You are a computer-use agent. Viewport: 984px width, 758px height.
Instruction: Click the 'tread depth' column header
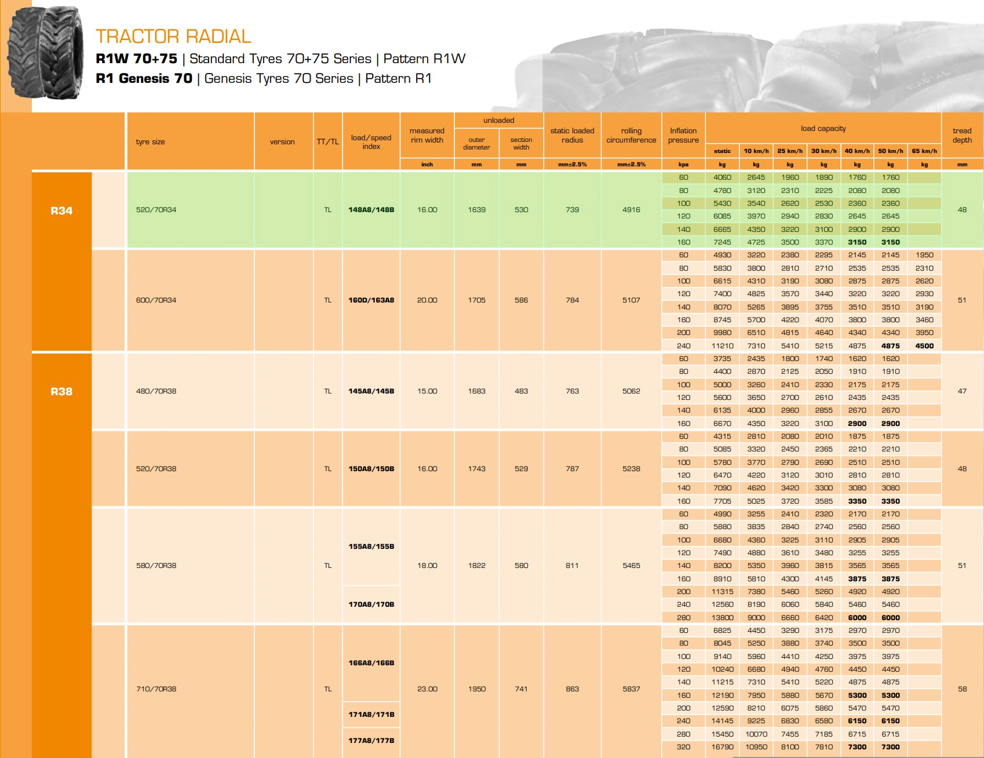(962, 136)
